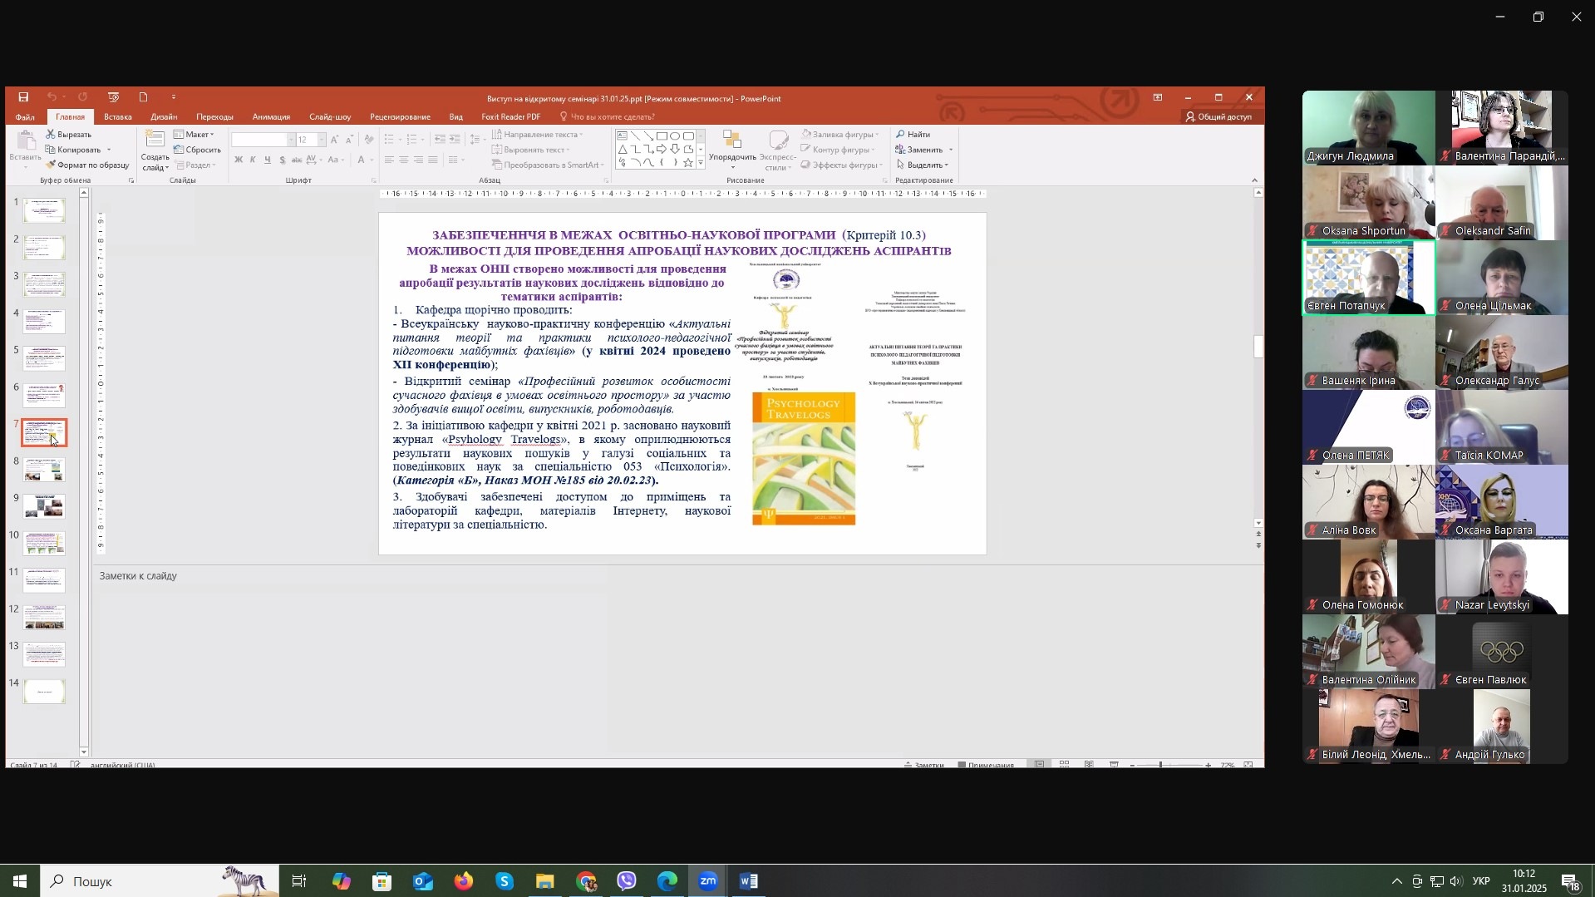Click the Save icon in the quick access toolbar
Viewport: 1595px width, 897px height.
23,97
